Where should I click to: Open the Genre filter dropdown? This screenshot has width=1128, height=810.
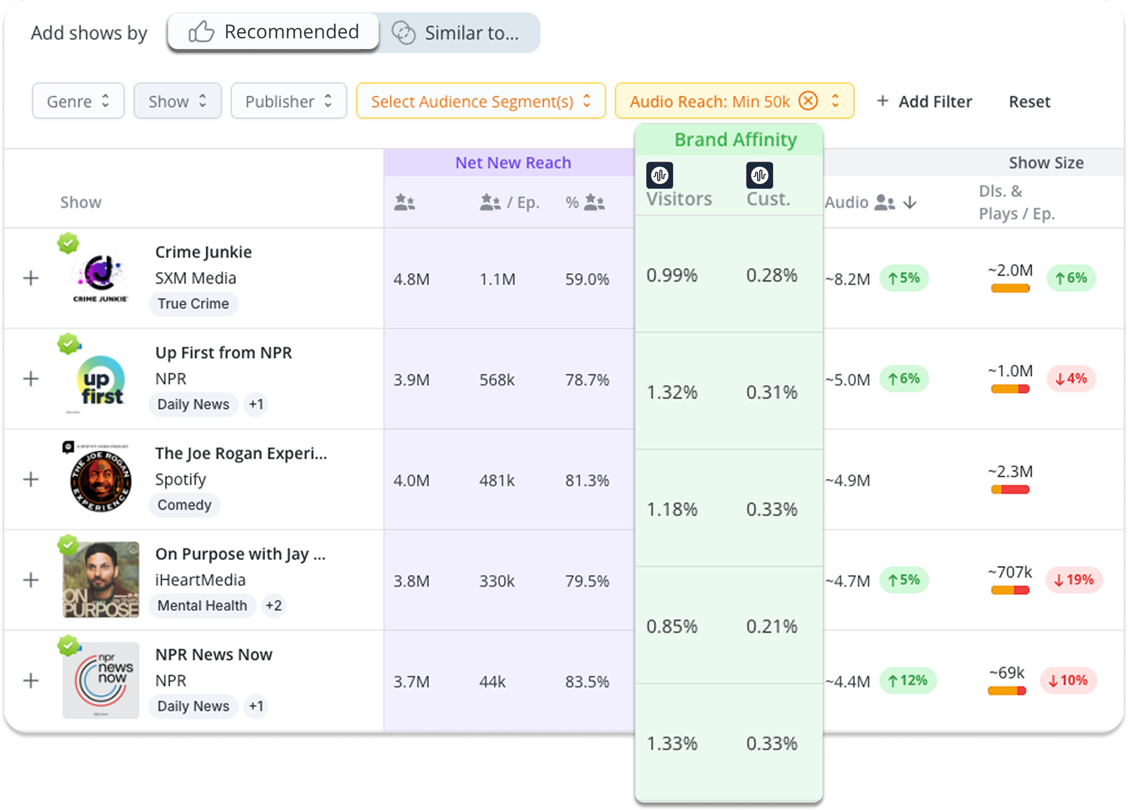78,101
